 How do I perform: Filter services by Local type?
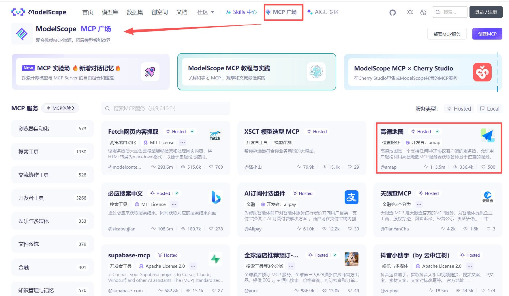pyautogui.click(x=489, y=109)
